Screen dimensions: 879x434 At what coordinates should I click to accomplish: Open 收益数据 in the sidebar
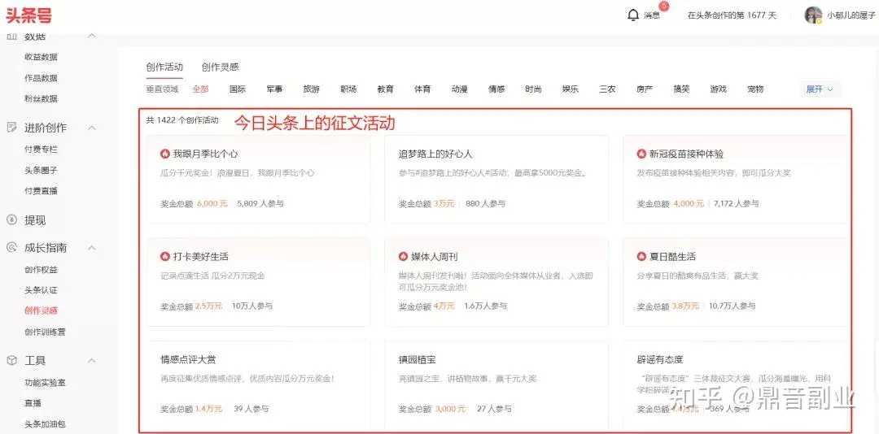41,57
